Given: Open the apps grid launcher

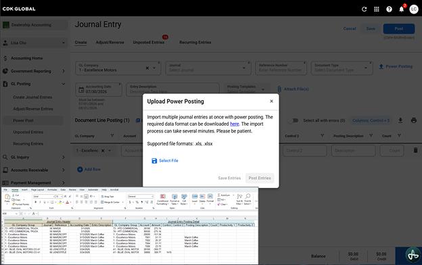Looking at the screenshot, I should pyautogui.click(x=377, y=9).
